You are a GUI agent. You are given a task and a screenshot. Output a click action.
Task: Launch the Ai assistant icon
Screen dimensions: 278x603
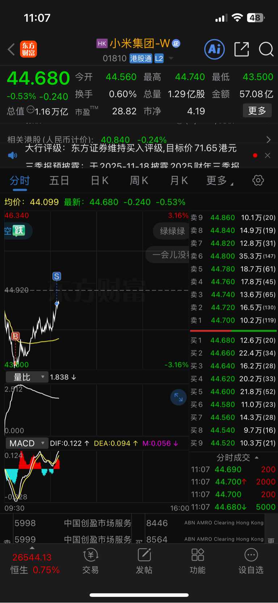215,49
